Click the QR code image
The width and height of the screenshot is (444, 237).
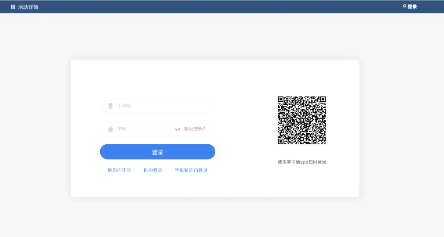302,120
